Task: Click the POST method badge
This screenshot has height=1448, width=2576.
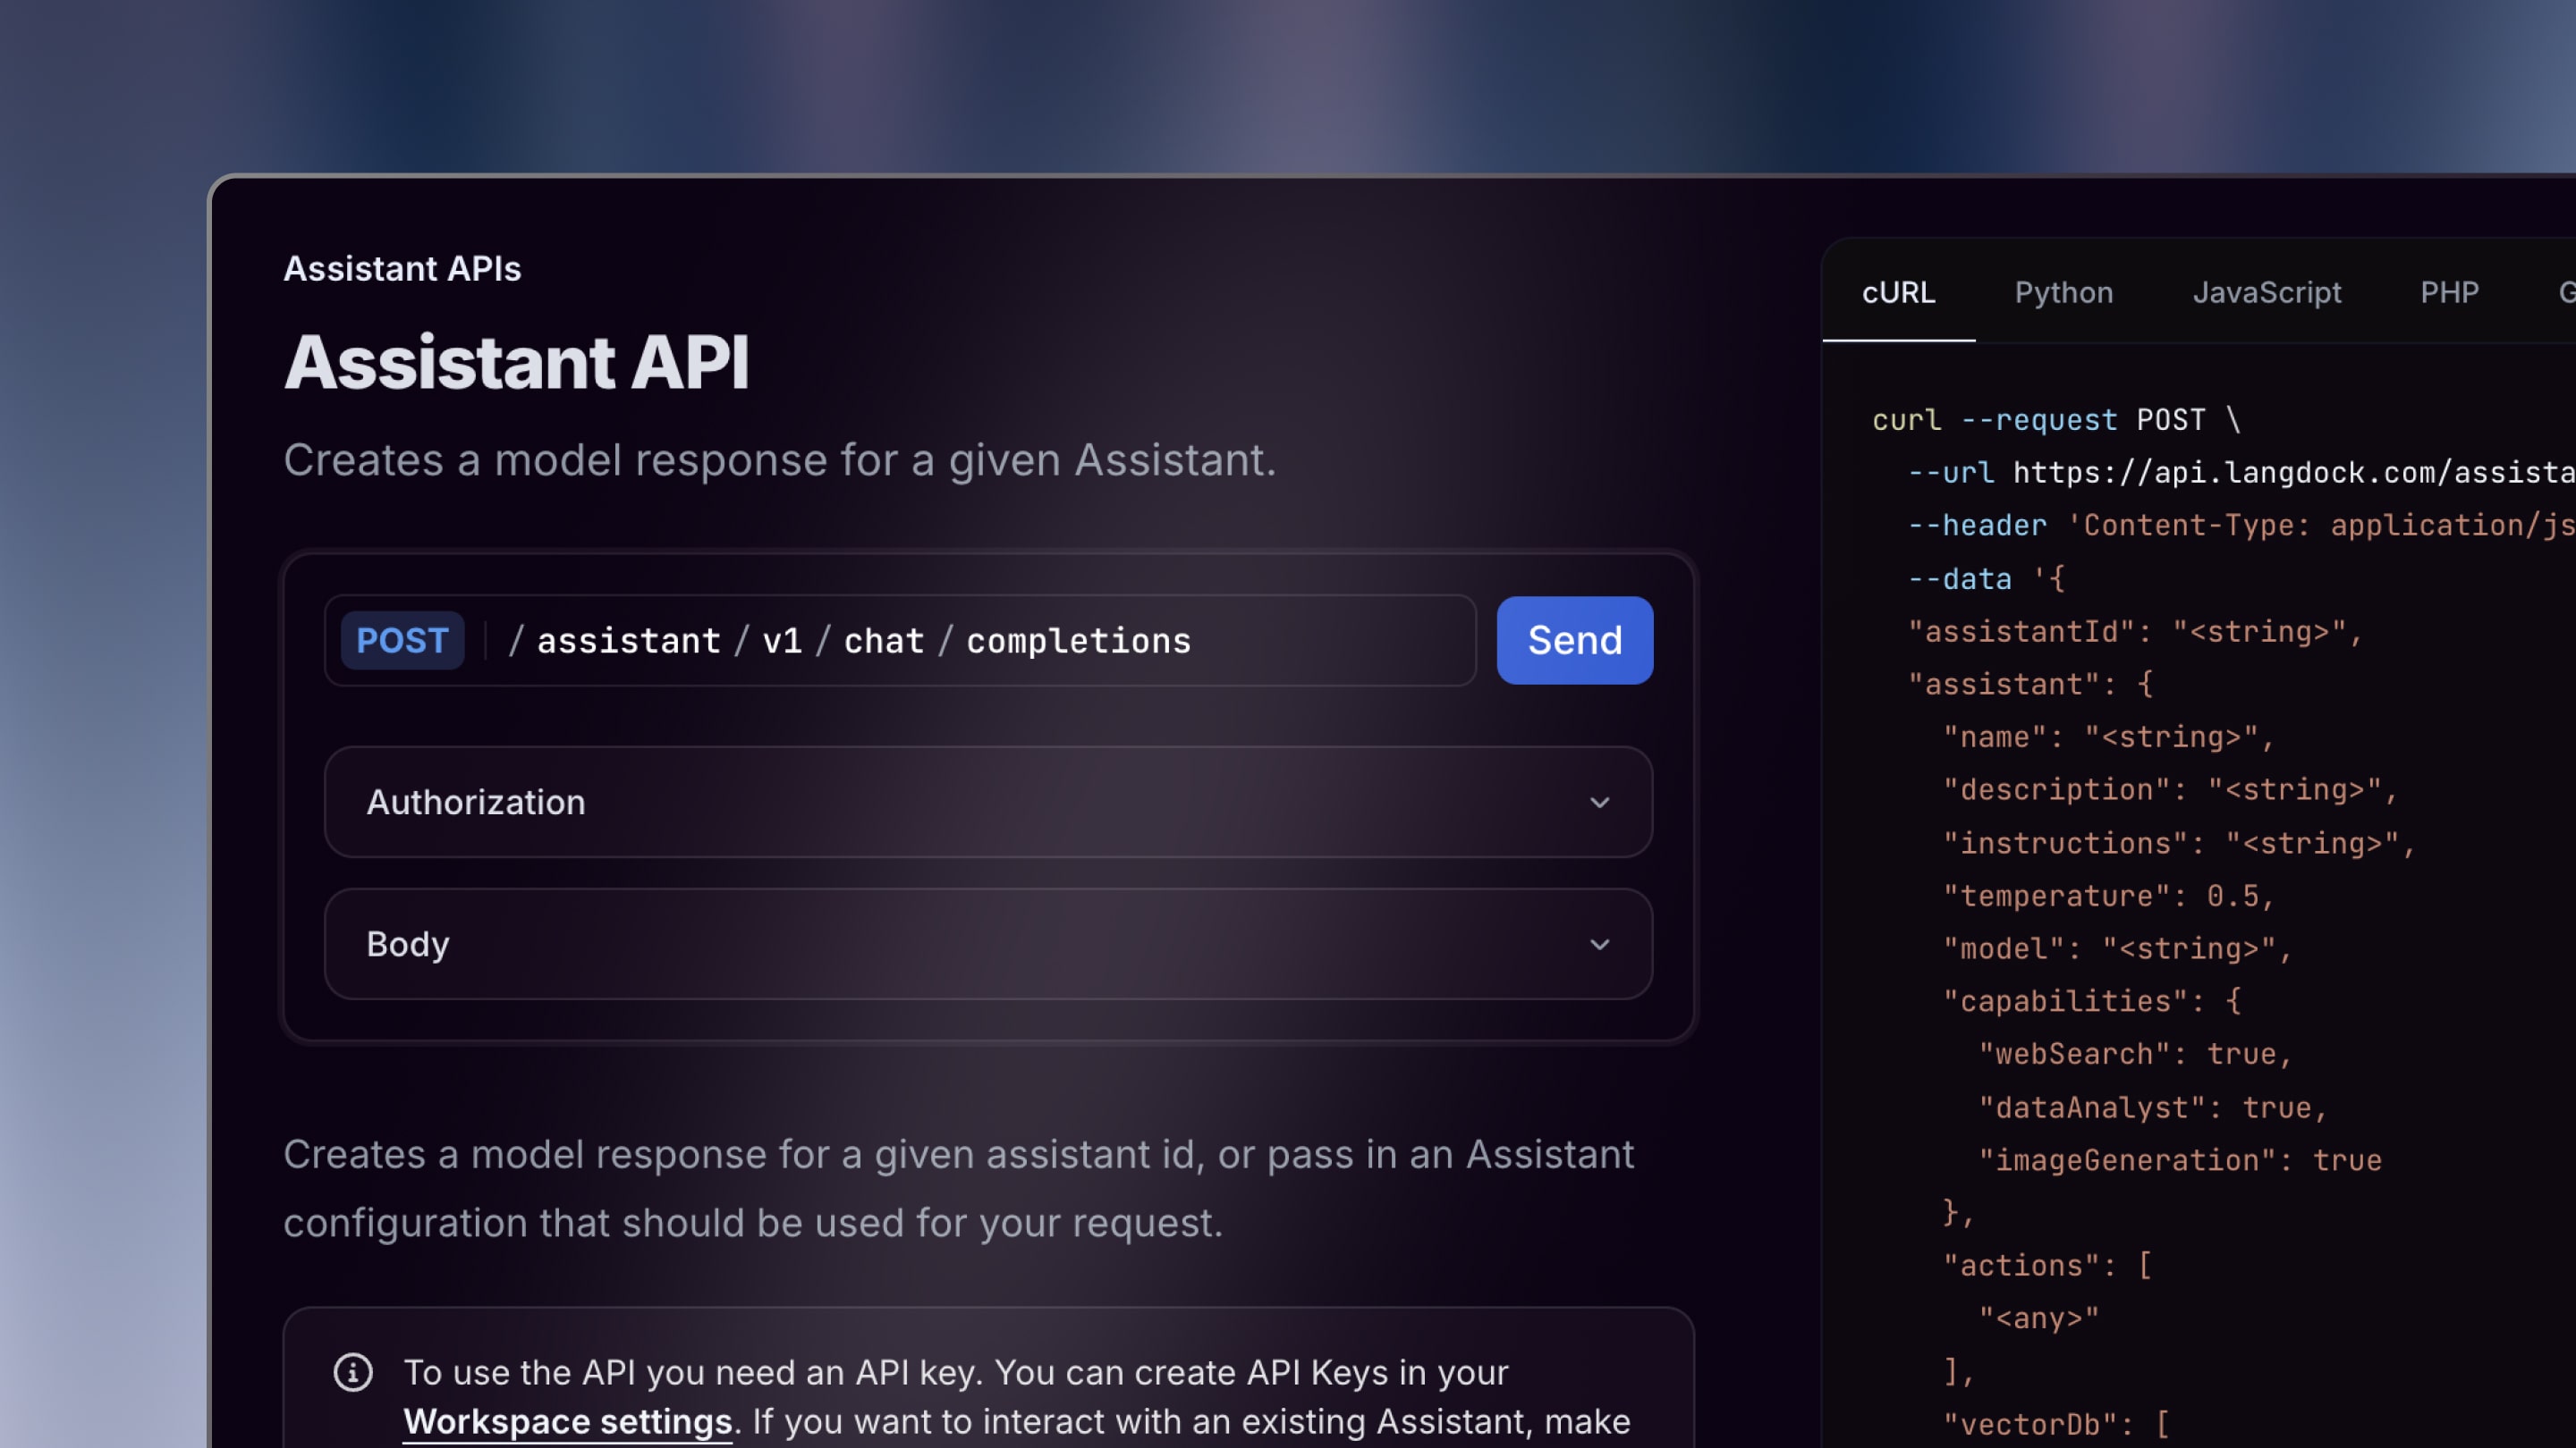Action: [x=401, y=641]
